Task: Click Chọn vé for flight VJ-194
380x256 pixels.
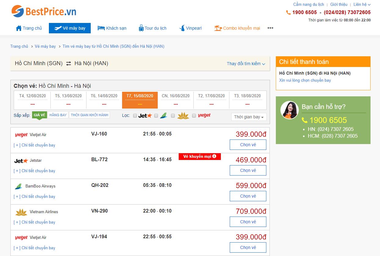Action: pyautogui.click(x=248, y=247)
